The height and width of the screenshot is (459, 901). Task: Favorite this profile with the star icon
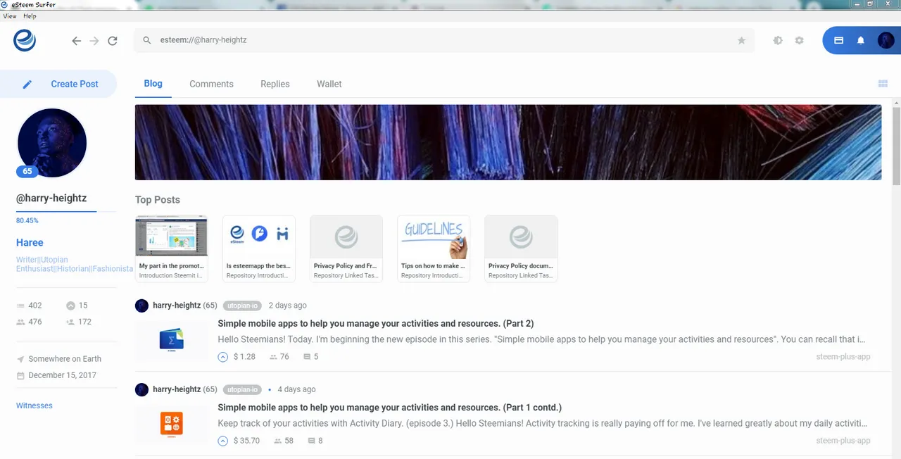741,41
